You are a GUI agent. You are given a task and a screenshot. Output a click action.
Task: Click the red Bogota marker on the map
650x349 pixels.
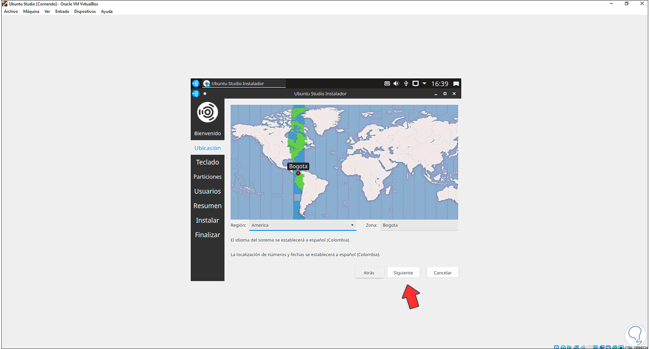[x=298, y=173]
